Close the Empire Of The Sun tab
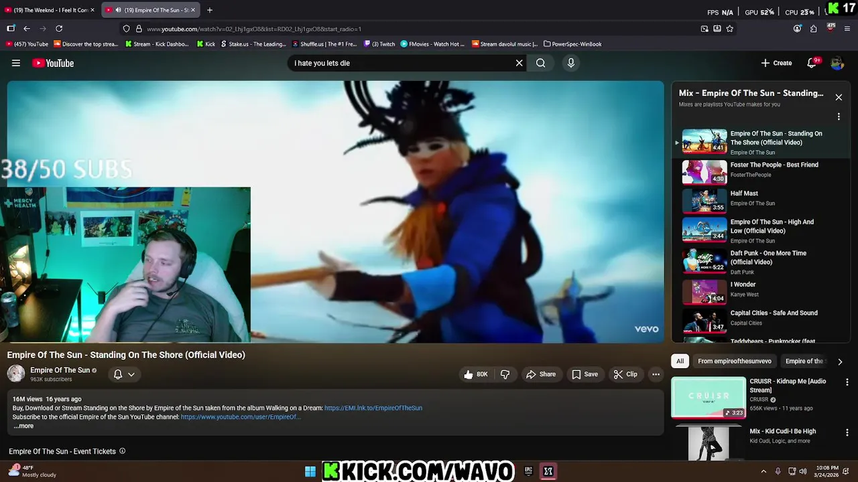The width and height of the screenshot is (858, 482). (193, 10)
